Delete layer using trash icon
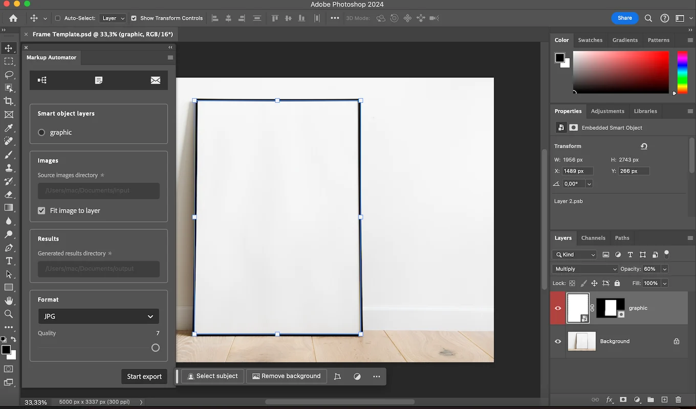This screenshot has height=409, width=696. click(x=679, y=400)
